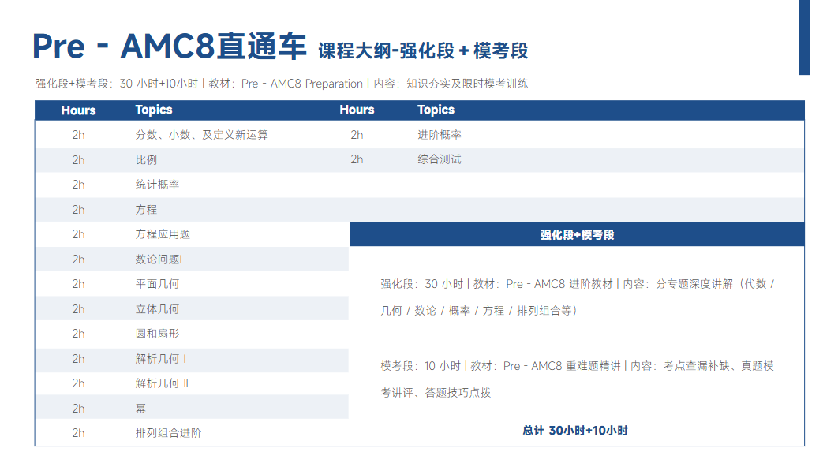Select the '2h' cell beside 排列组合进阶
Viewport: 823px width, 452px height.
[78, 433]
